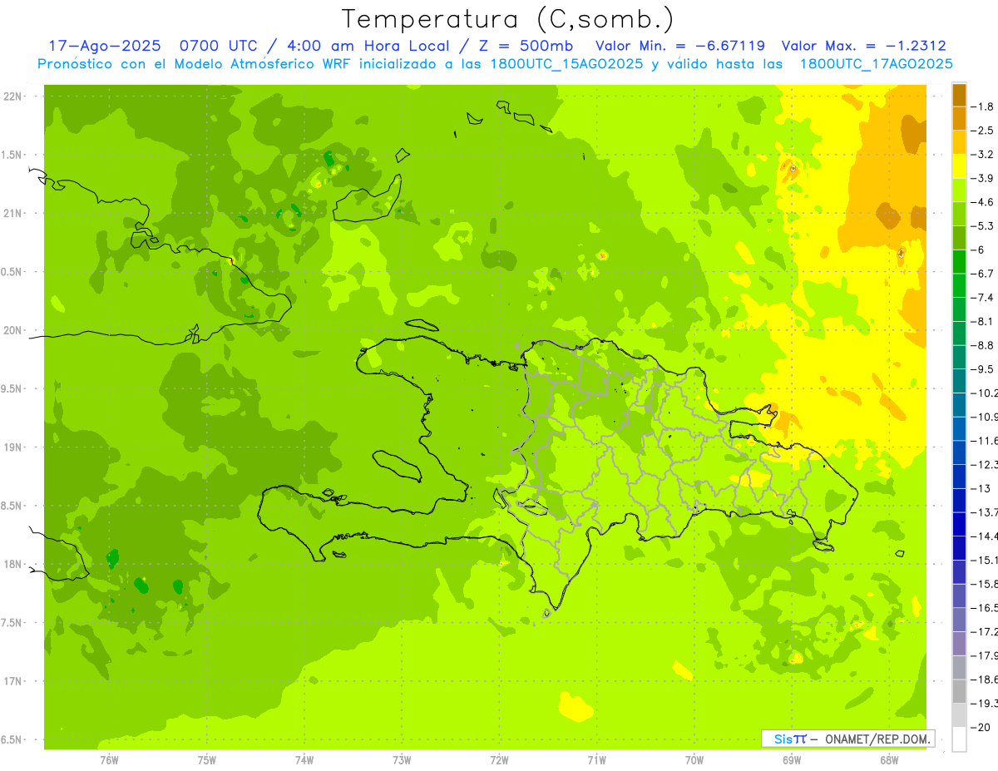The width and height of the screenshot is (998, 771).
Task: Click the "21N" latitude label
Action: pyautogui.click(x=12, y=214)
